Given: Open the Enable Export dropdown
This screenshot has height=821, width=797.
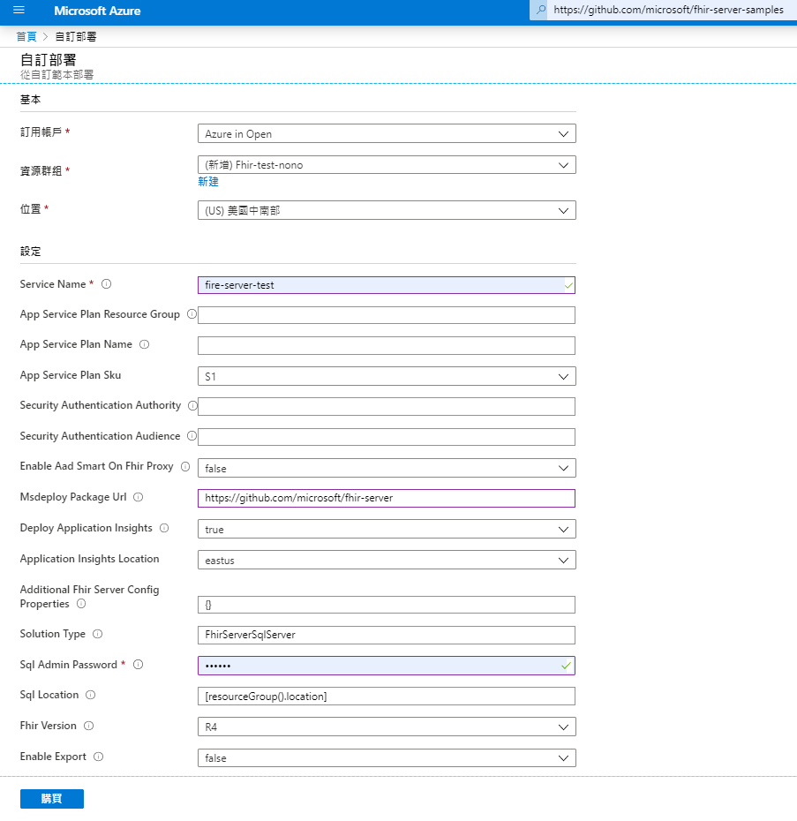Looking at the screenshot, I should [387, 757].
